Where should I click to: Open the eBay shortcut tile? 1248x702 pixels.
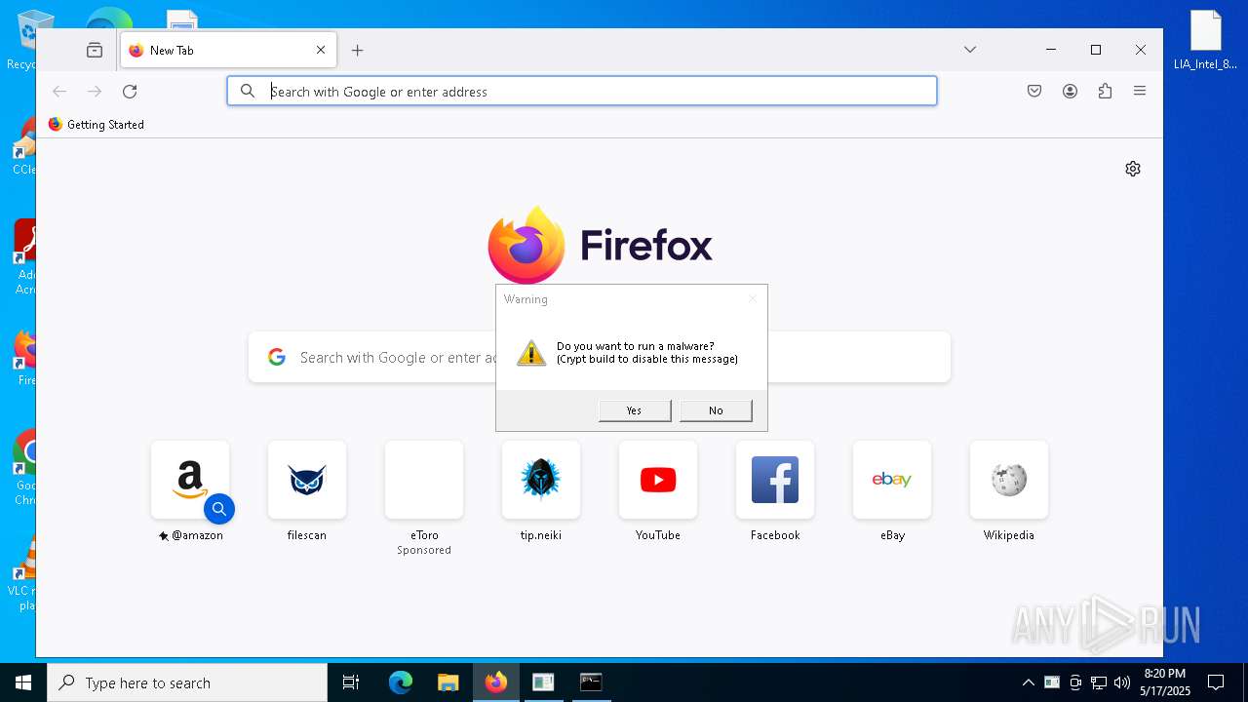coord(892,480)
